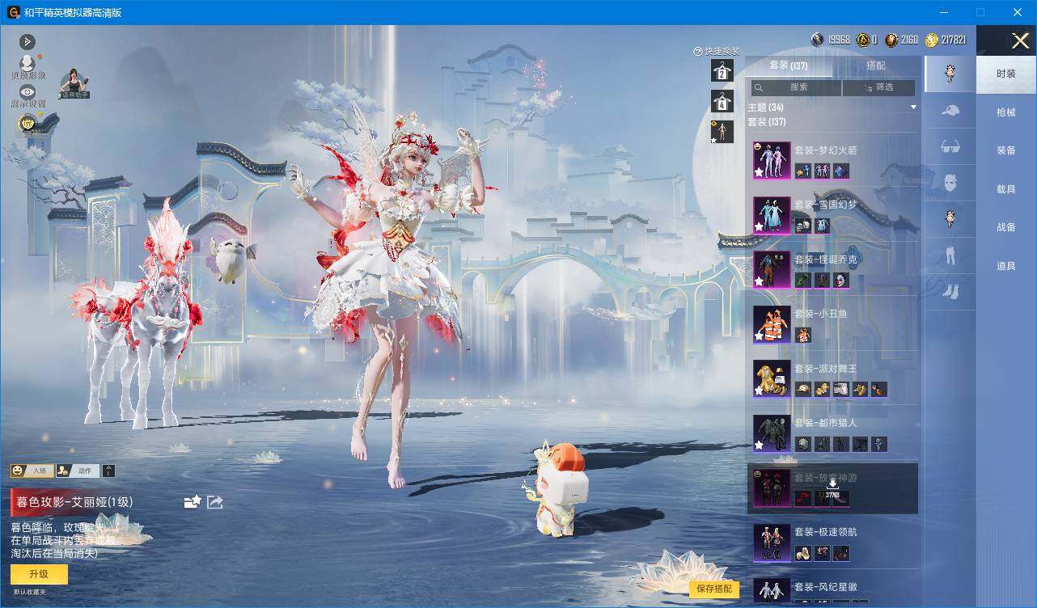Click 套装-极速领航 outfit name
This screenshot has height=608, width=1037.
825,532
